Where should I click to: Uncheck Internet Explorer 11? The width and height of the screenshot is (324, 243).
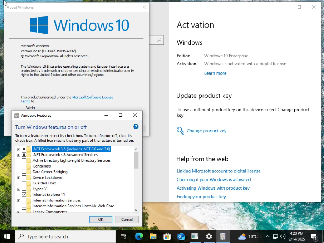coord(24,195)
